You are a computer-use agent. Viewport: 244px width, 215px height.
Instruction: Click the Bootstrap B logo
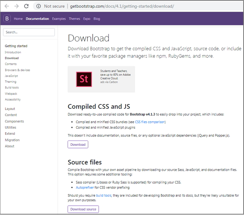[7, 18]
